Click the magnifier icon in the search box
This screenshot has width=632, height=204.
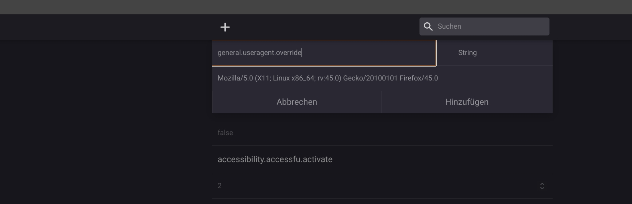[428, 27]
